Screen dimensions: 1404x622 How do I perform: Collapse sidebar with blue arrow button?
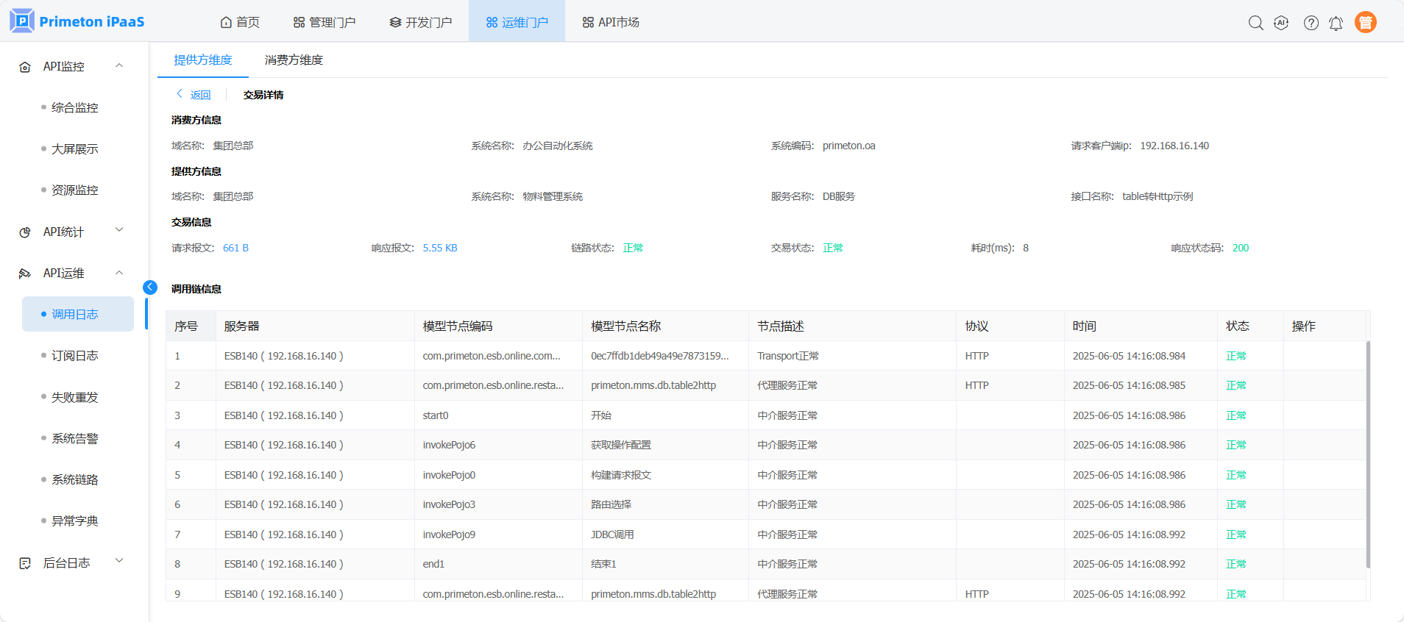(x=150, y=287)
